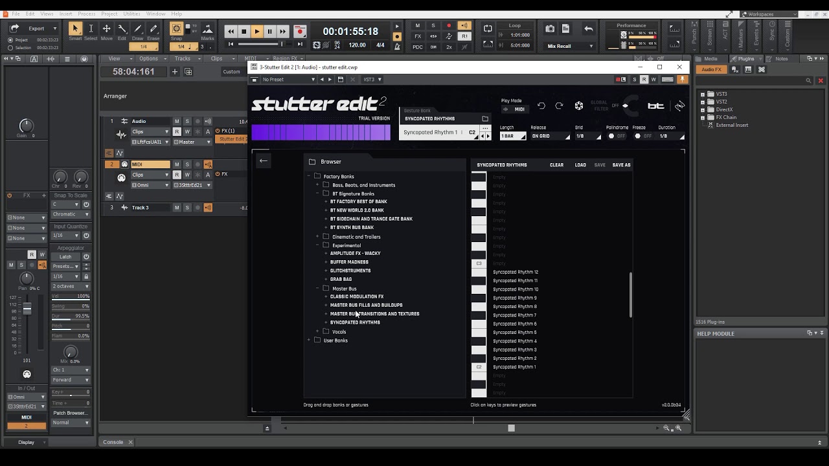Expand the VST3 plugin folder
Screen dimensions: 829x466
pos(703,94)
